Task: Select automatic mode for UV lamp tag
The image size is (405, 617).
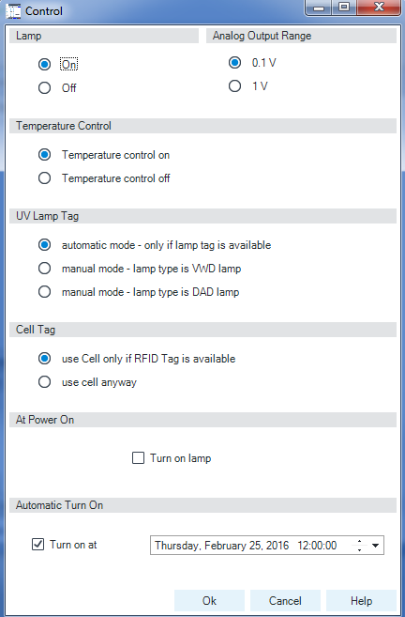Action: tap(44, 245)
